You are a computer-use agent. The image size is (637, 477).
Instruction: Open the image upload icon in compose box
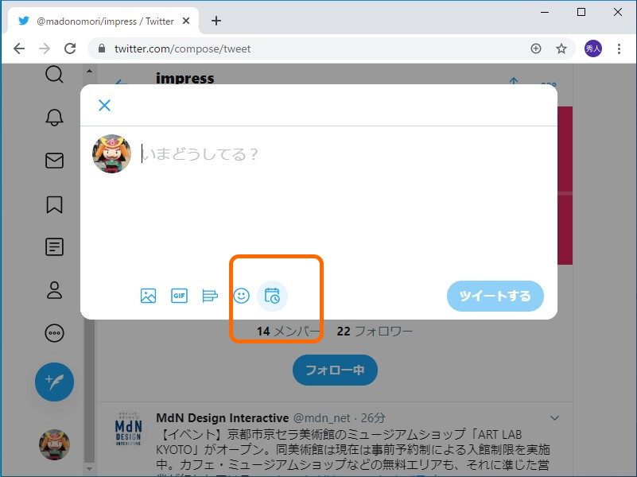[147, 296]
